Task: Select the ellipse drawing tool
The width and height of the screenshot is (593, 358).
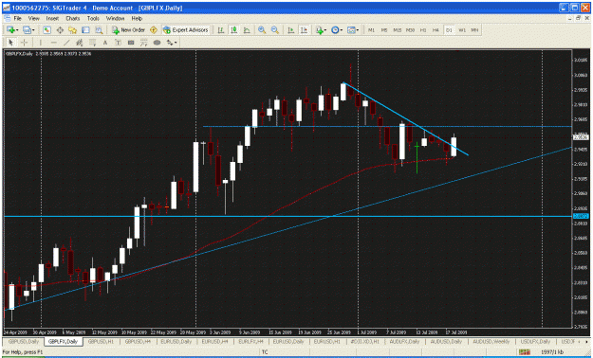Action: coord(157,43)
